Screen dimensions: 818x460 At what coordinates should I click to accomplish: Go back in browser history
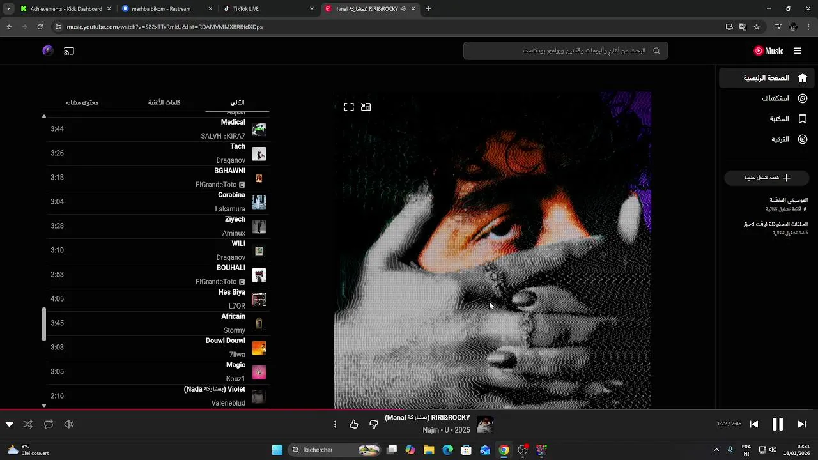[x=9, y=27]
